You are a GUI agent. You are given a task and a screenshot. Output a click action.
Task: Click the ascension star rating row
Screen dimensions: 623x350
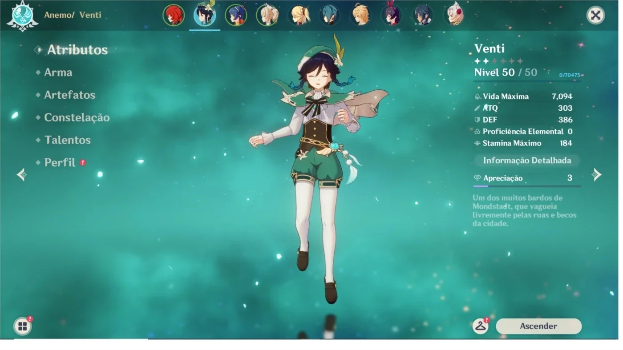[499, 61]
